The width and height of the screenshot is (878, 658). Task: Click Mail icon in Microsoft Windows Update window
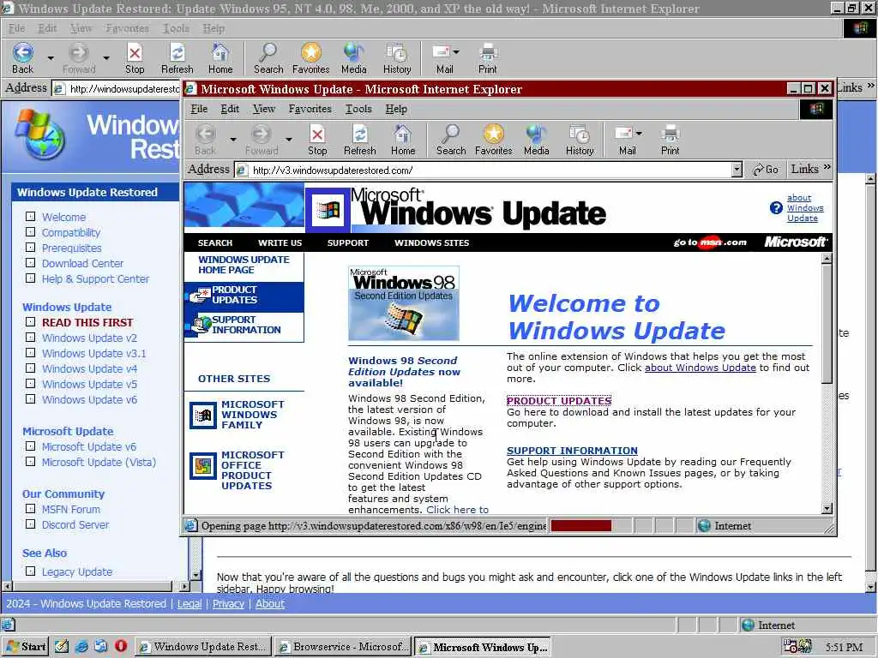(x=624, y=134)
